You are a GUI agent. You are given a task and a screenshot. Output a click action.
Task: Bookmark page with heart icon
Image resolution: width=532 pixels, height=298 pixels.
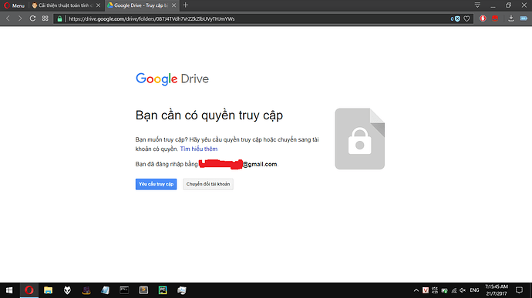[467, 19]
